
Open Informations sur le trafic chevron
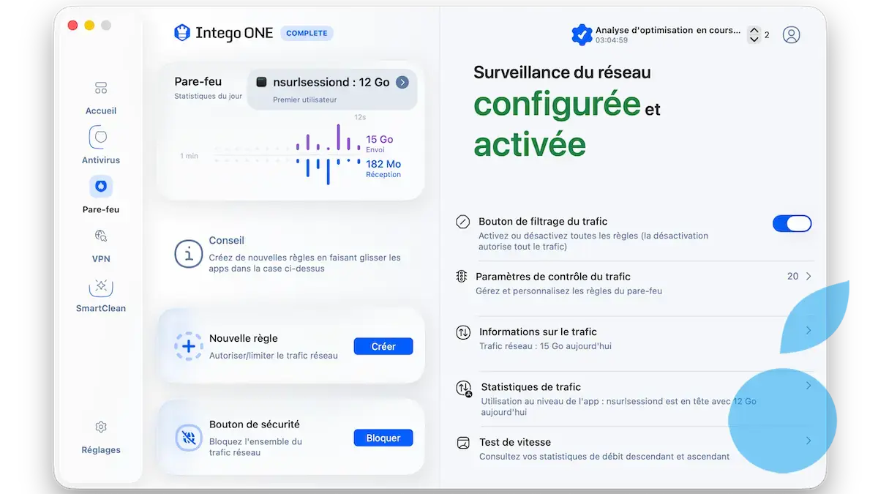[x=808, y=331]
